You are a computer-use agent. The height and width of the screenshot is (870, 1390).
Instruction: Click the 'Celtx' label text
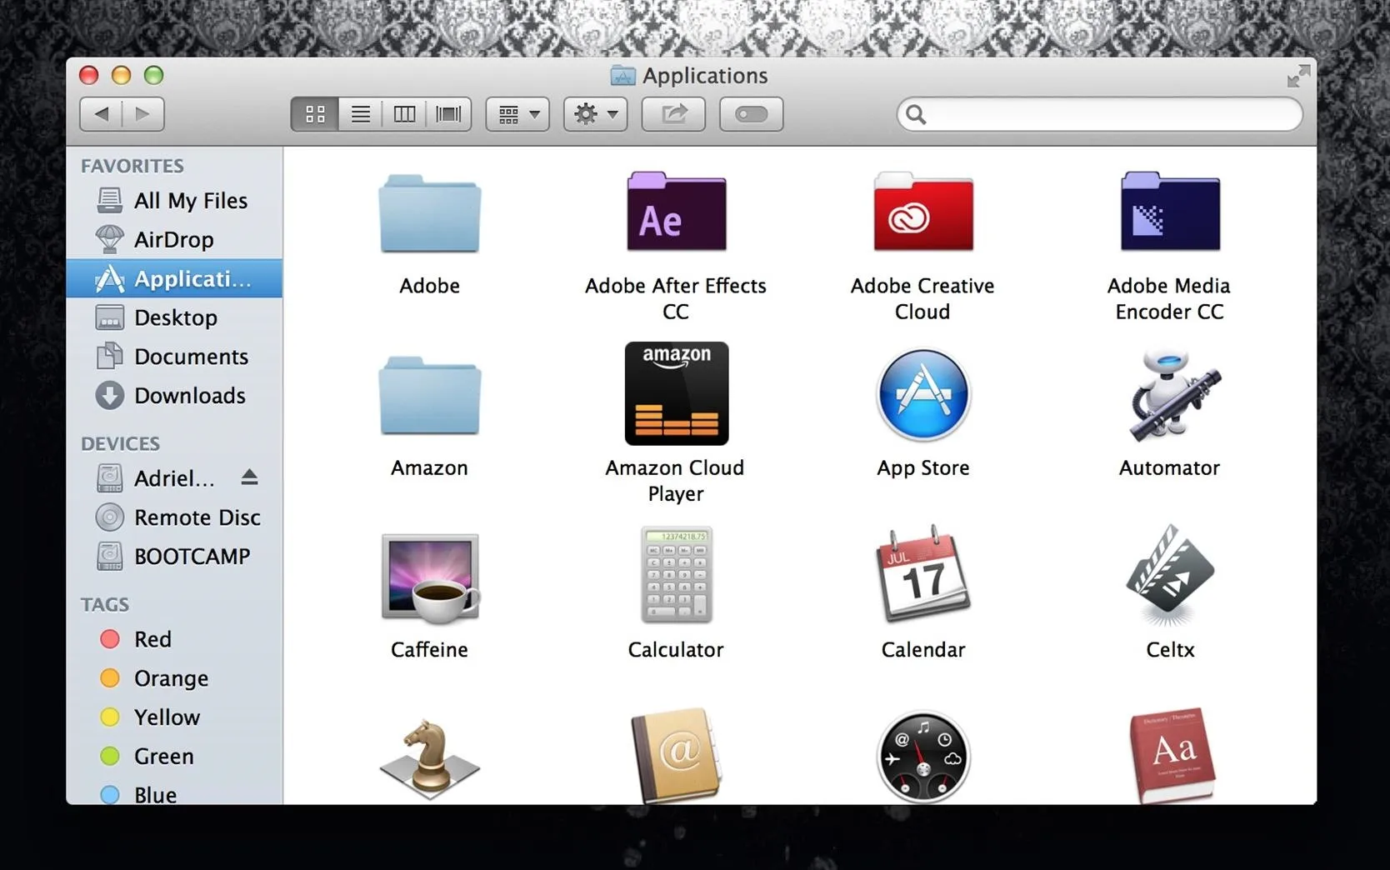point(1170,650)
